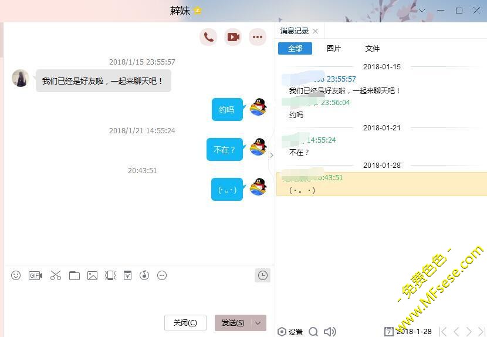487x337 pixels.
Task: Click the send picture icon
Action: tap(92, 275)
